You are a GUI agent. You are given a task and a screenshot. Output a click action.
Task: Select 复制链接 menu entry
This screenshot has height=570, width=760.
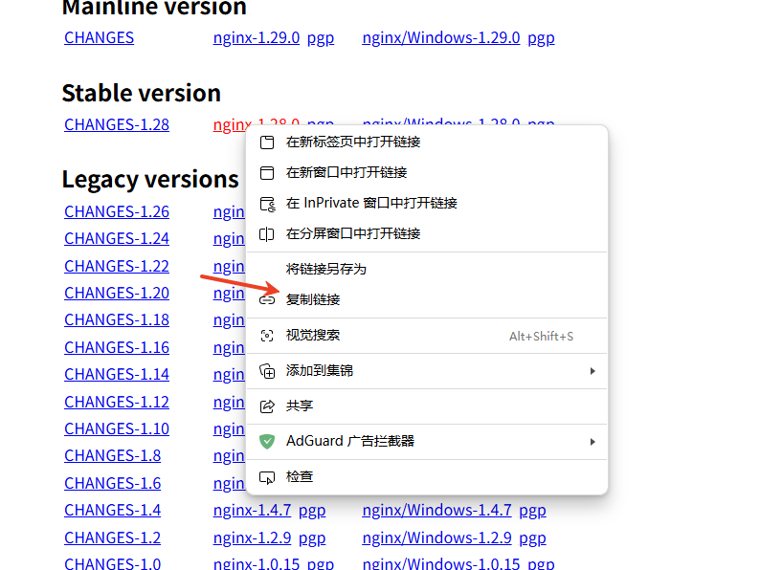[427, 299]
